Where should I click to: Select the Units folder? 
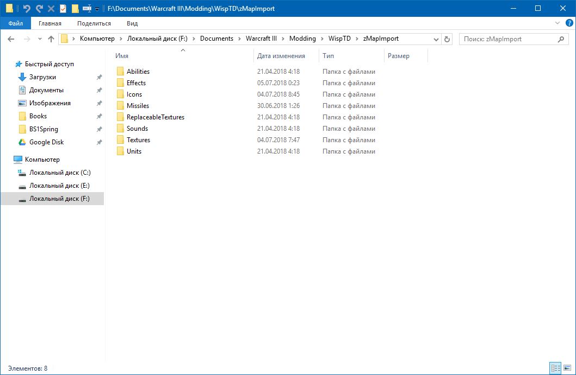(134, 151)
